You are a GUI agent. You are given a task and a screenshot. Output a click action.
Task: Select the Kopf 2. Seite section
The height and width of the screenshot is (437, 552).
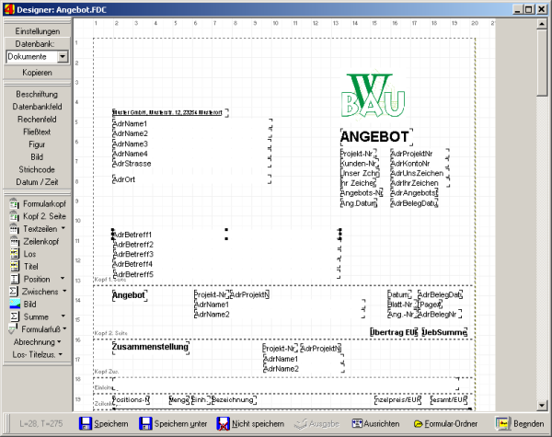coord(37,215)
